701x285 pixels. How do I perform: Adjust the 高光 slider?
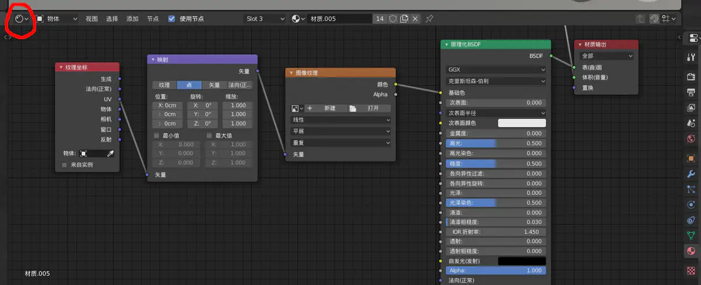pos(495,143)
